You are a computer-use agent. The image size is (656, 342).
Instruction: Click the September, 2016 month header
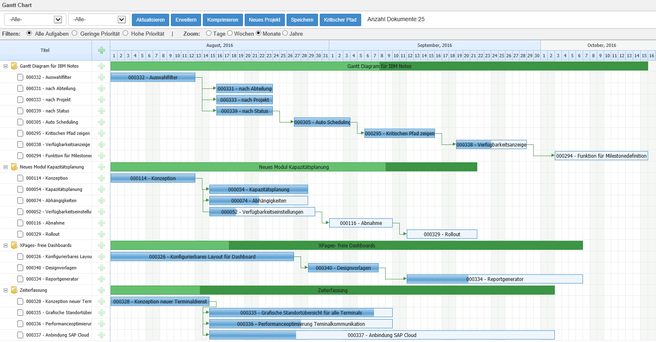435,45
